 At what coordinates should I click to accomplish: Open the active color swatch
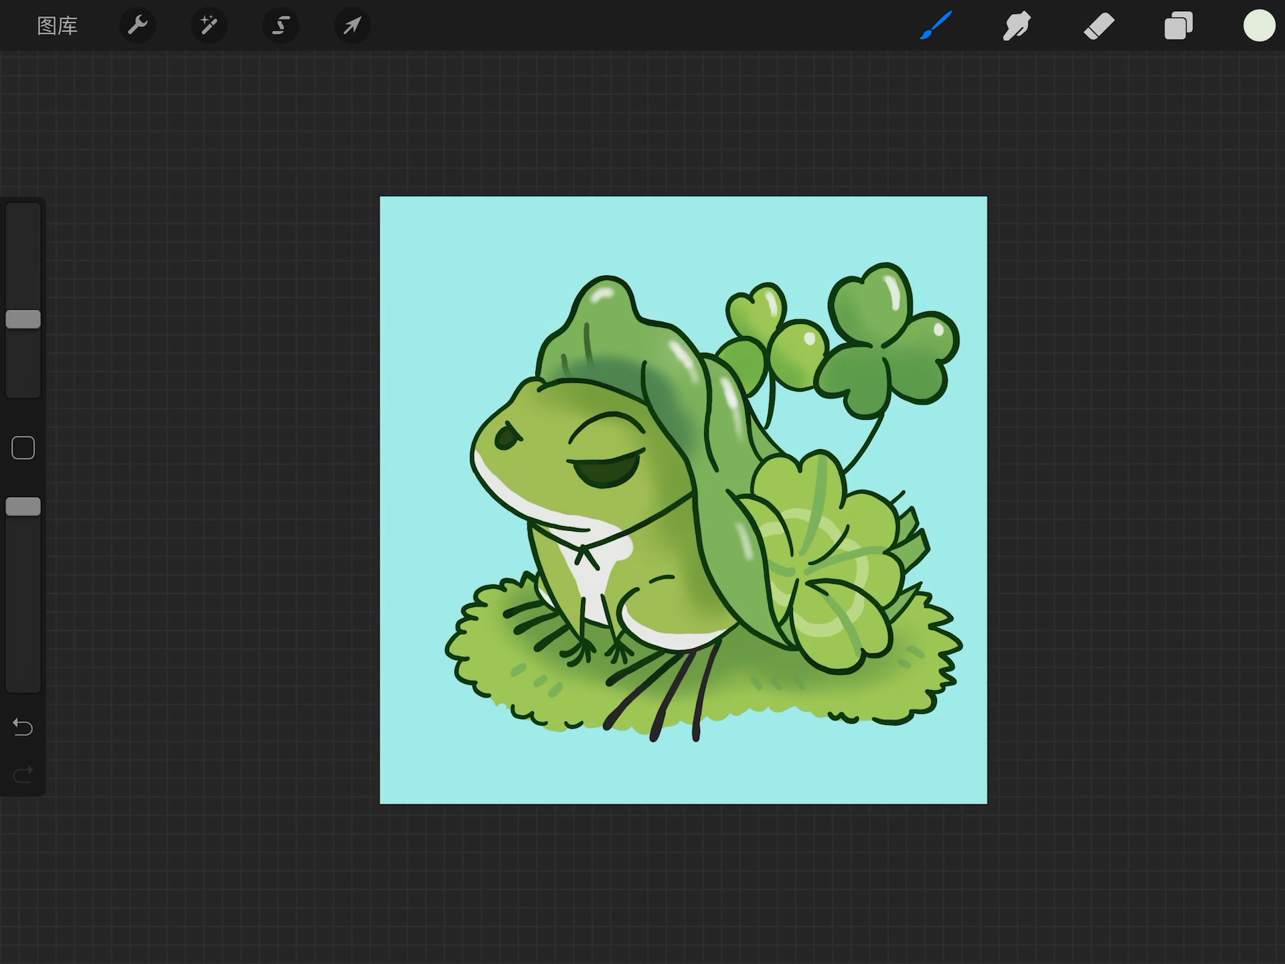pos(1259,26)
